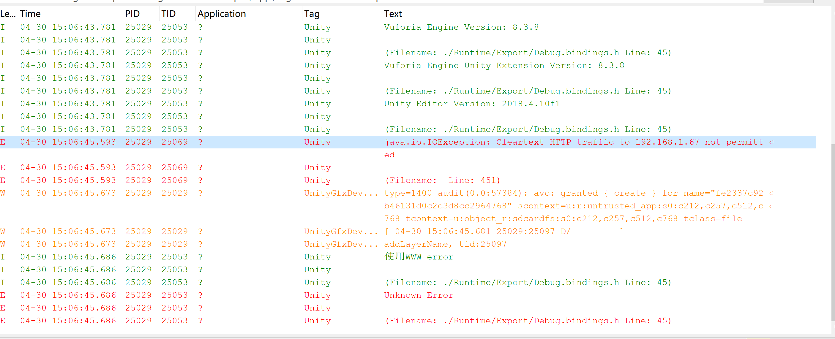Click the TID column header

168,14
